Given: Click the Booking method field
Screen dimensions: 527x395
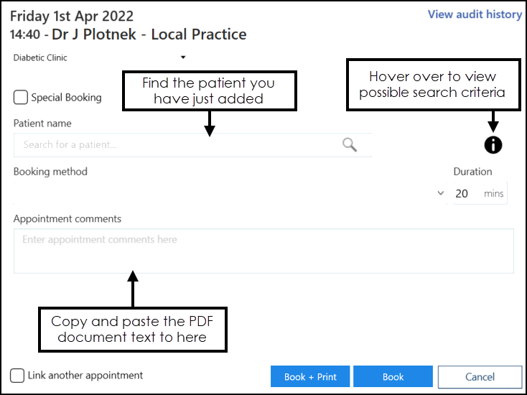Looking at the screenshot, I should [x=223, y=193].
